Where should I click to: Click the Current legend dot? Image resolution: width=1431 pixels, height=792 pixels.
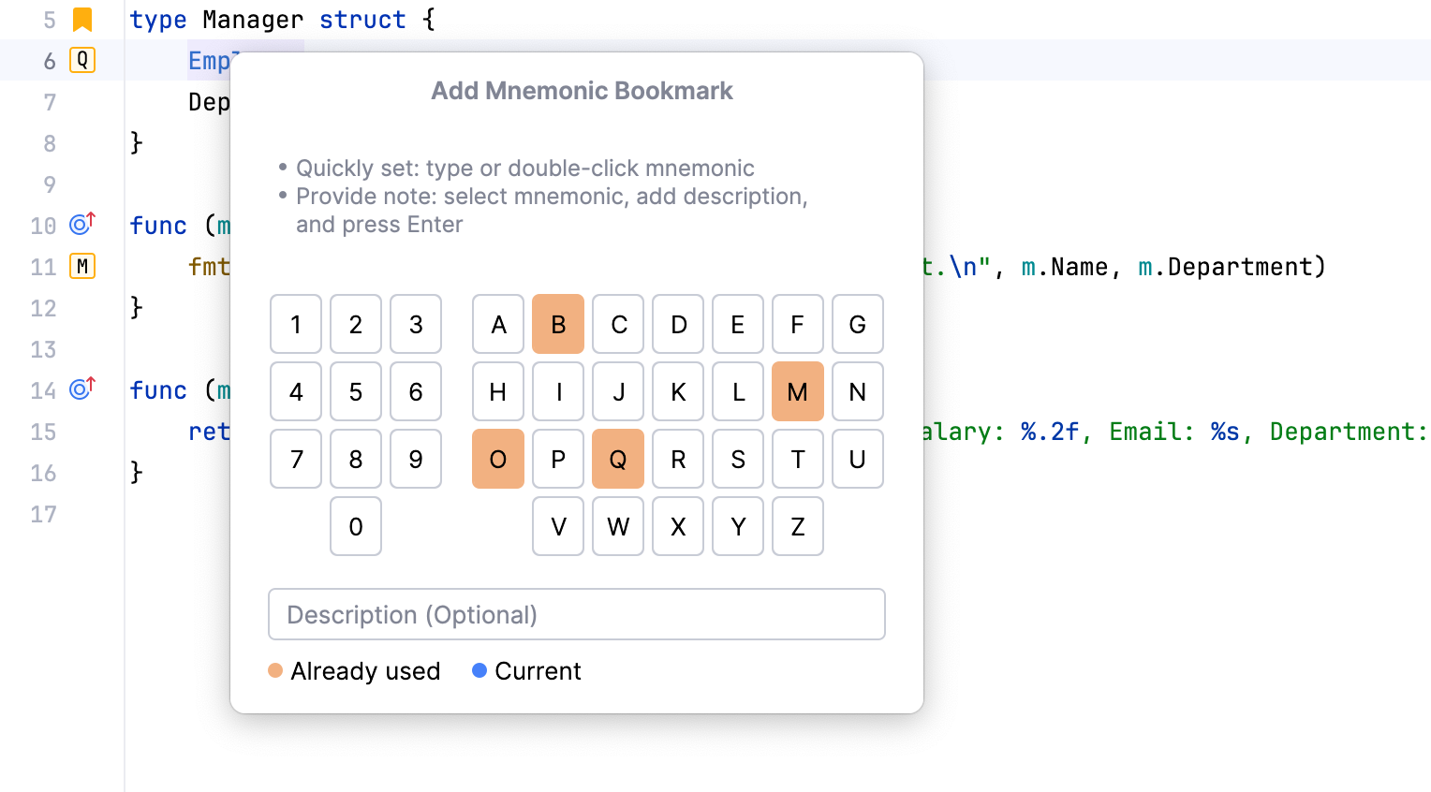pos(480,670)
